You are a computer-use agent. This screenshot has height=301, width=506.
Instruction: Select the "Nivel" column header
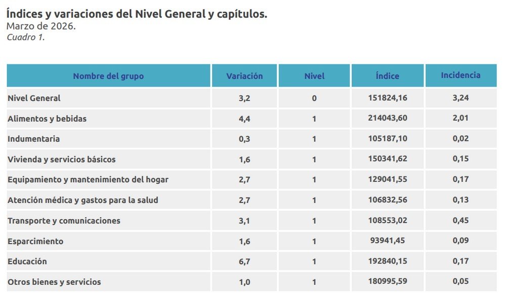pyautogui.click(x=314, y=76)
